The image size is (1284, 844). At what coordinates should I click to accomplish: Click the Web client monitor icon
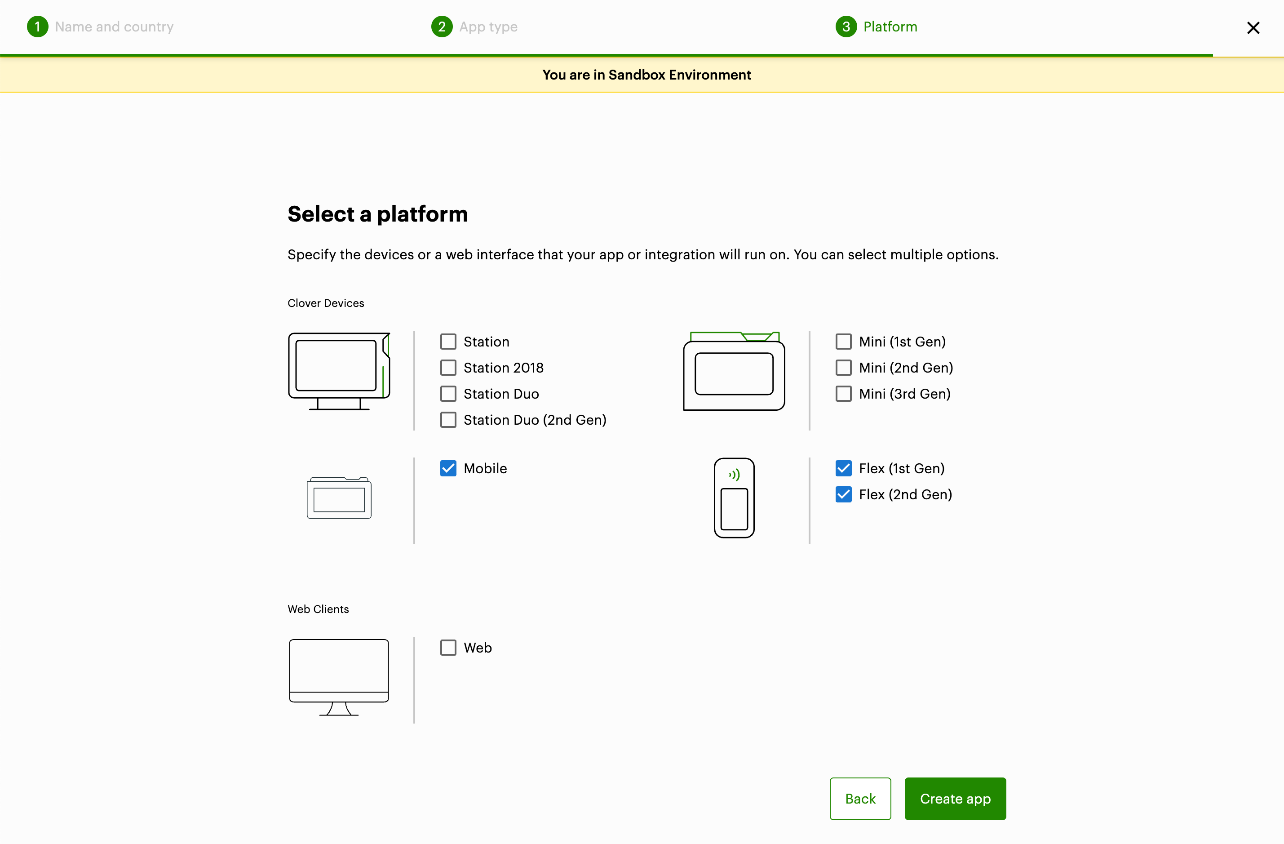(x=339, y=677)
